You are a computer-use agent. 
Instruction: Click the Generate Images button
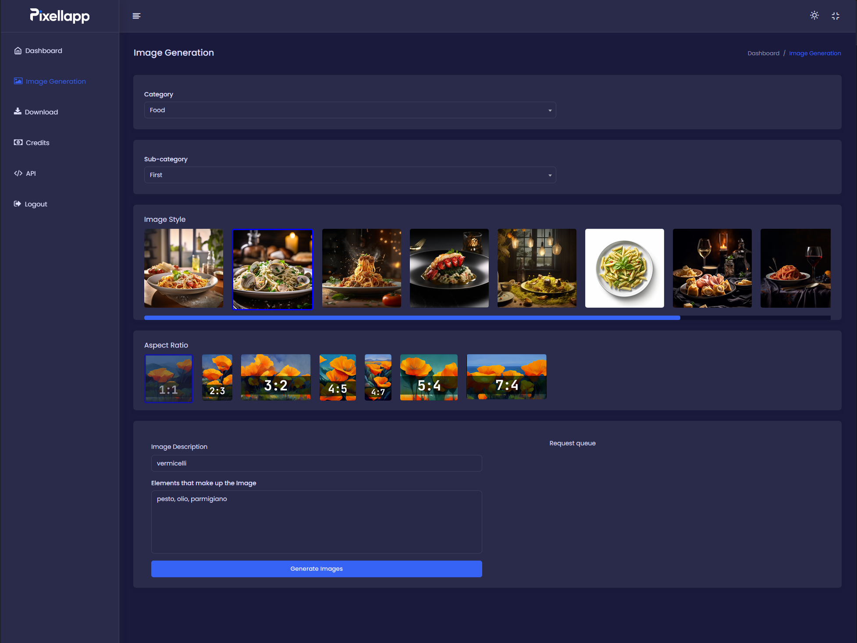click(x=316, y=569)
